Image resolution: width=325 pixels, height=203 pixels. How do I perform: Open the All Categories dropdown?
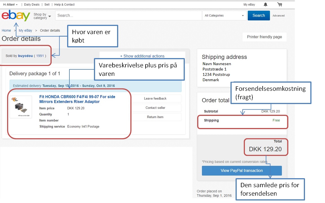(x=224, y=16)
